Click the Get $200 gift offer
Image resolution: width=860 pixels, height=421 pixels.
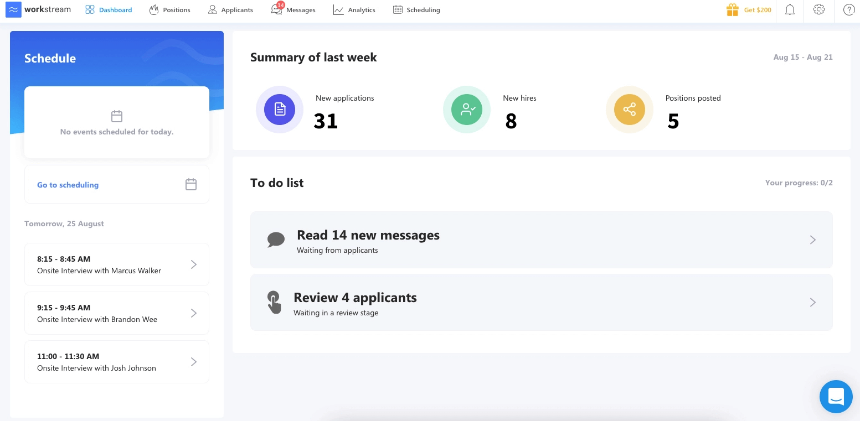749,10
